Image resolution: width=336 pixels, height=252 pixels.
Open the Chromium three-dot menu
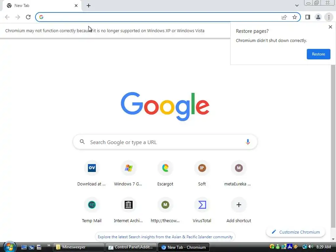pos(329,17)
